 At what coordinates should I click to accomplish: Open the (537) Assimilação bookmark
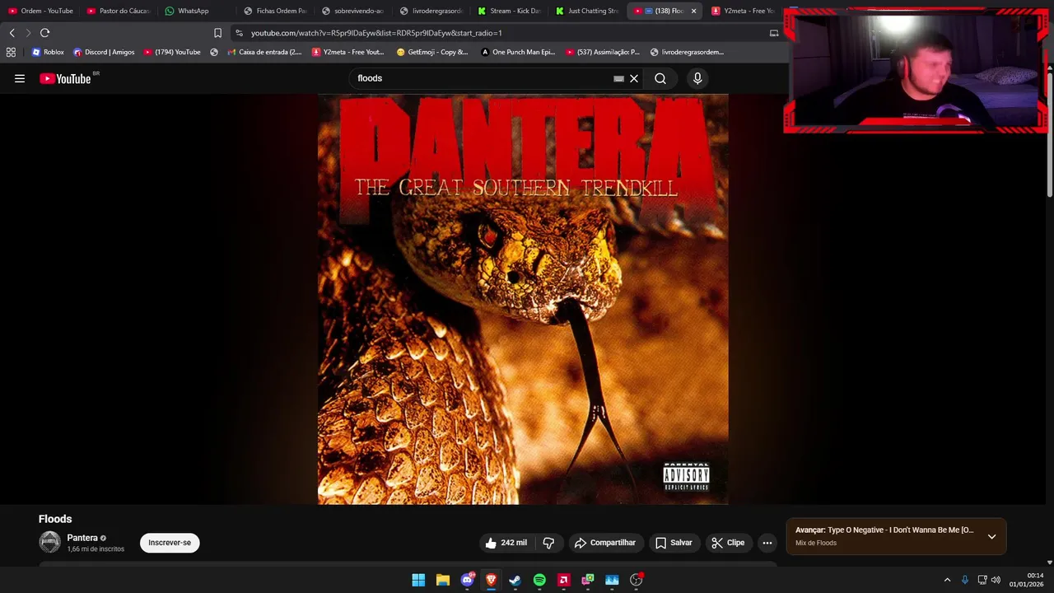coord(603,52)
